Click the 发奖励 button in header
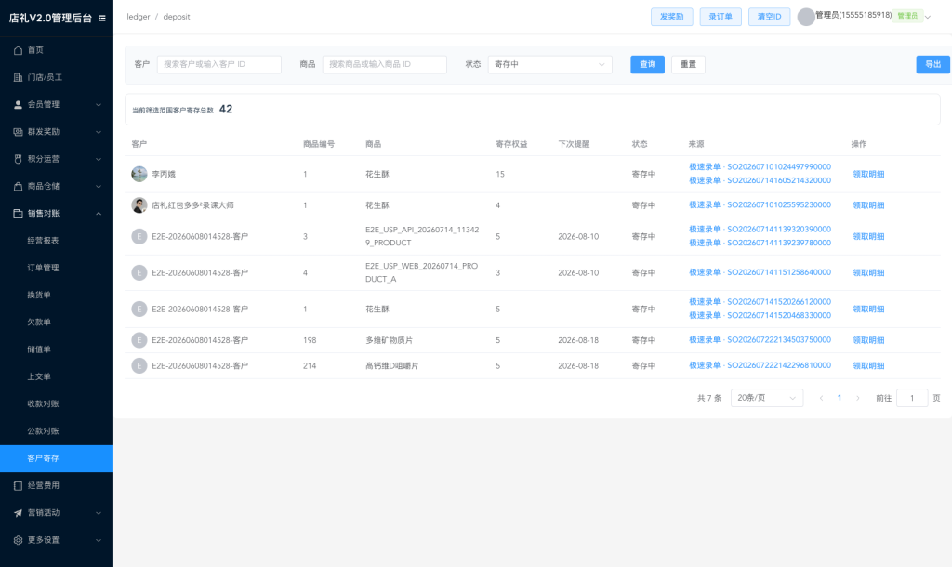The width and height of the screenshot is (952, 567). pos(671,17)
